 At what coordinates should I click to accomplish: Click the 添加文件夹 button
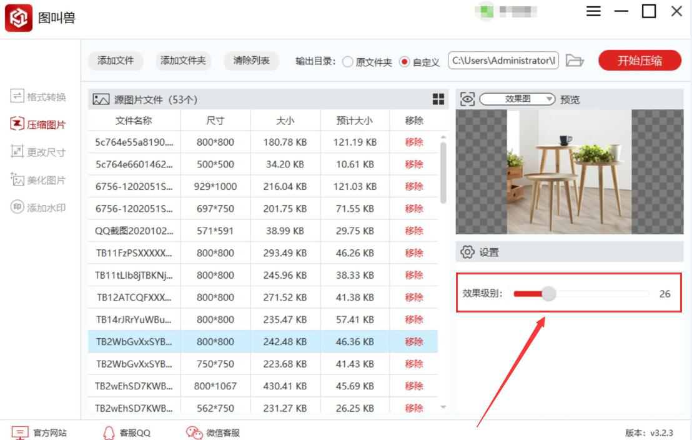pos(183,61)
